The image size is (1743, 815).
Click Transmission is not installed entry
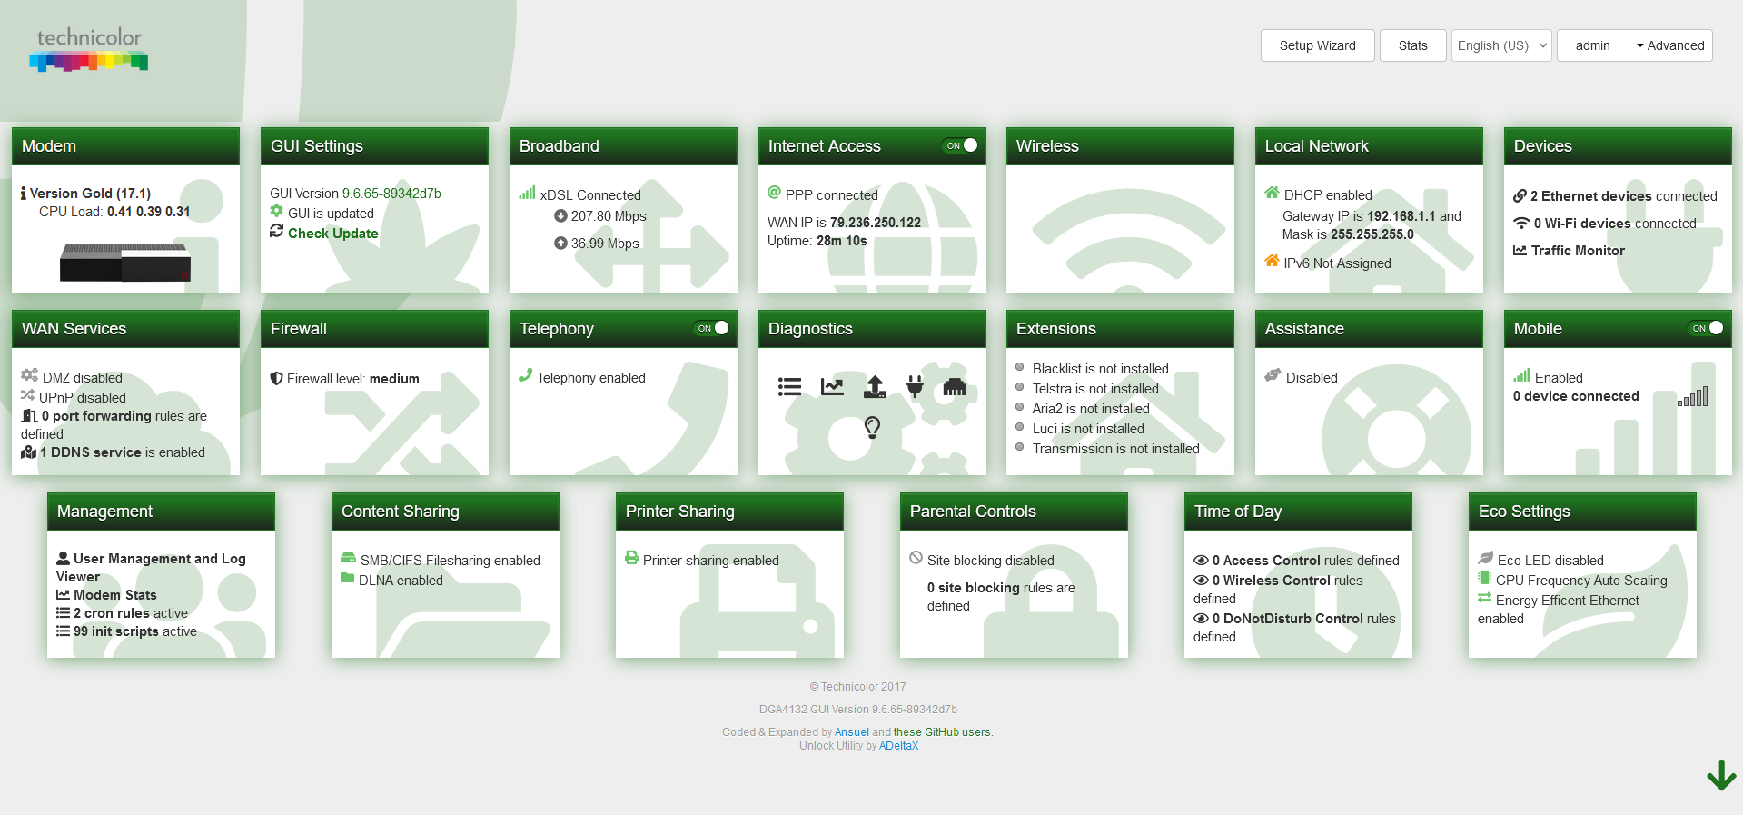(1115, 449)
